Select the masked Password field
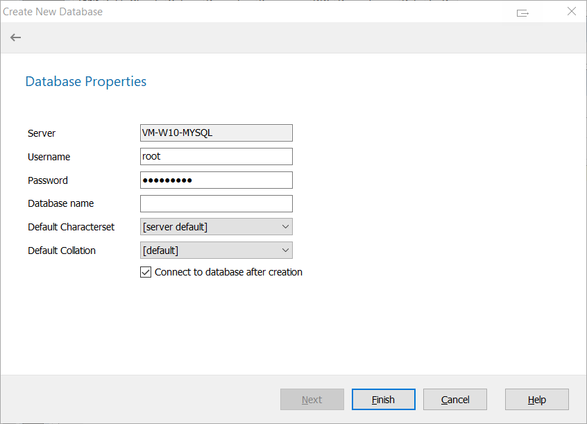The height and width of the screenshot is (424, 587). click(x=216, y=180)
